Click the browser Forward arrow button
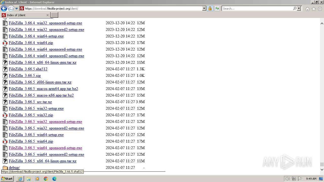 pyautogui.click(x=11, y=9)
